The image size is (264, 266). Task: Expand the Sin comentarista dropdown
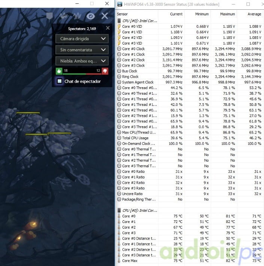point(82,50)
